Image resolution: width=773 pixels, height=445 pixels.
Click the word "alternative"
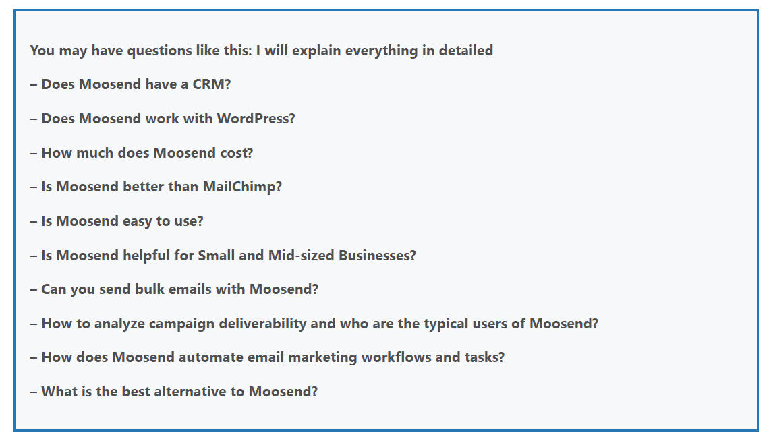[190, 392]
